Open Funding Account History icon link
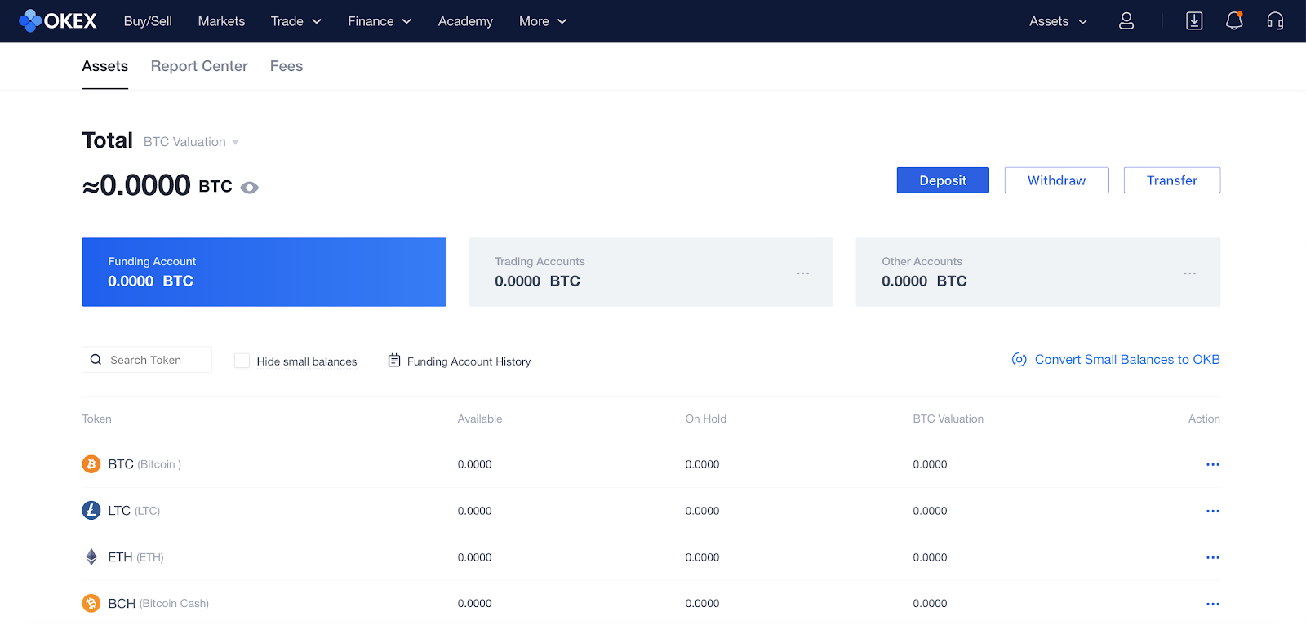The width and height of the screenshot is (1306, 625). [x=394, y=361]
